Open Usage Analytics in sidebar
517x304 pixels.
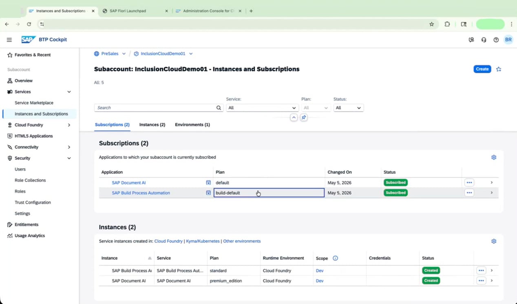click(x=30, y=236)
